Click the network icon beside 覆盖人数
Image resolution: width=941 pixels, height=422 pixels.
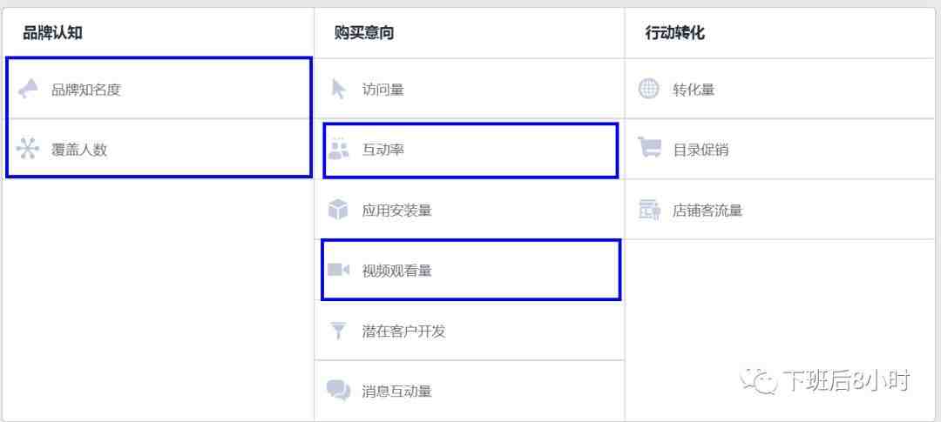point(28,149)
